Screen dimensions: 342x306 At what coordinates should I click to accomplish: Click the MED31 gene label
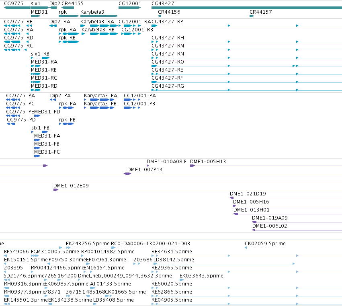click(39, 12)
